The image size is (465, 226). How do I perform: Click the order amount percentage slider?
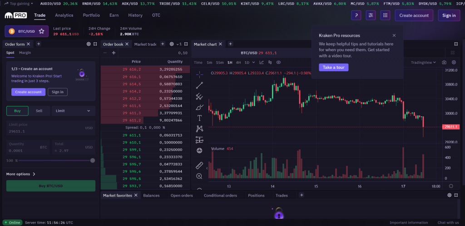[56, 160]
